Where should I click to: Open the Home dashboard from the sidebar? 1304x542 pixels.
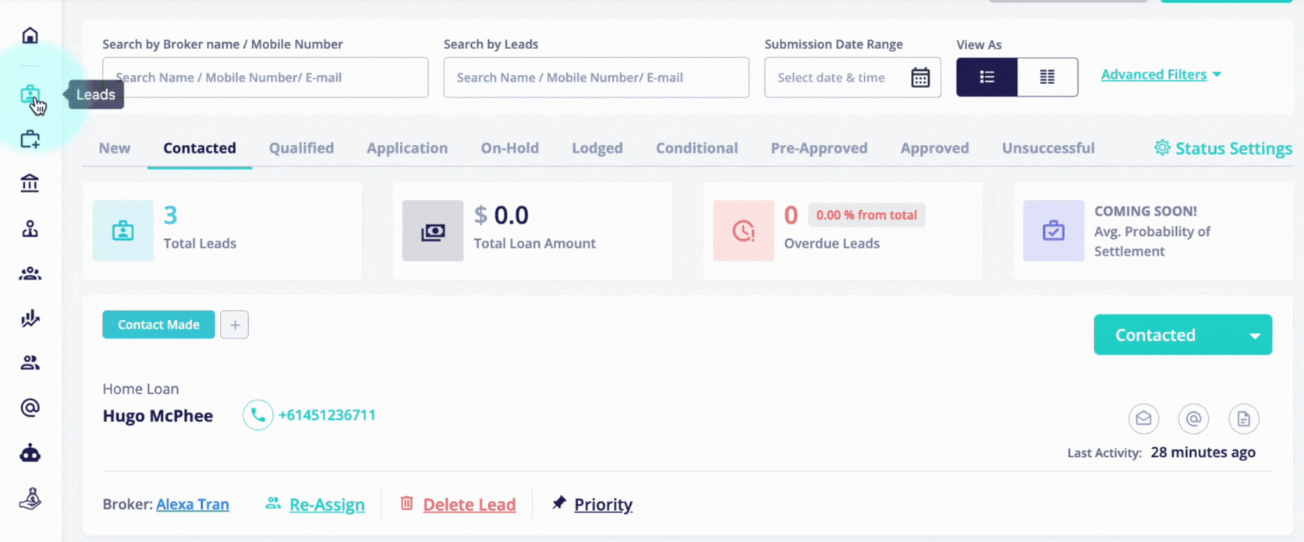point(30,35)
